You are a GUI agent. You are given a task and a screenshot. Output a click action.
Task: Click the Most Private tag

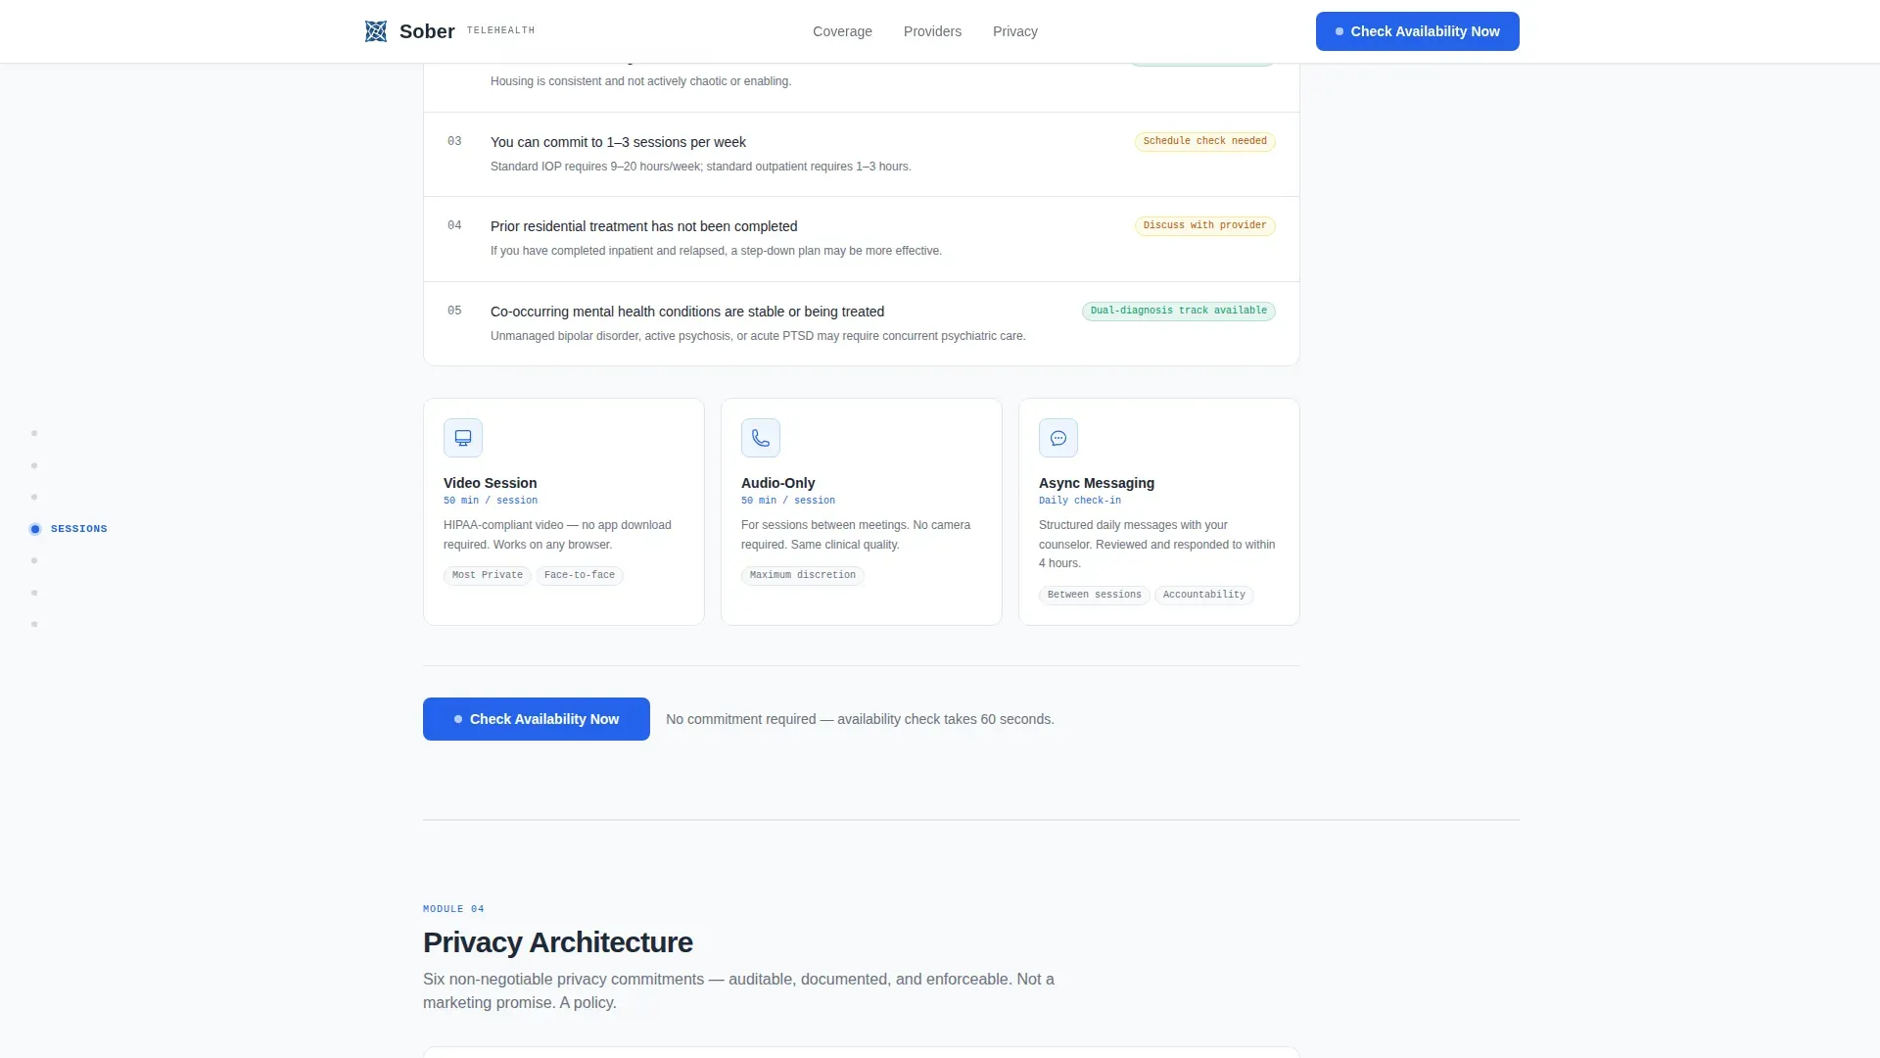(x=488, y=575)
